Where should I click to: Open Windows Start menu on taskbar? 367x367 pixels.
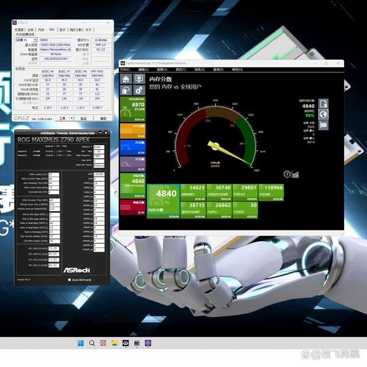[x=80, y=343]
